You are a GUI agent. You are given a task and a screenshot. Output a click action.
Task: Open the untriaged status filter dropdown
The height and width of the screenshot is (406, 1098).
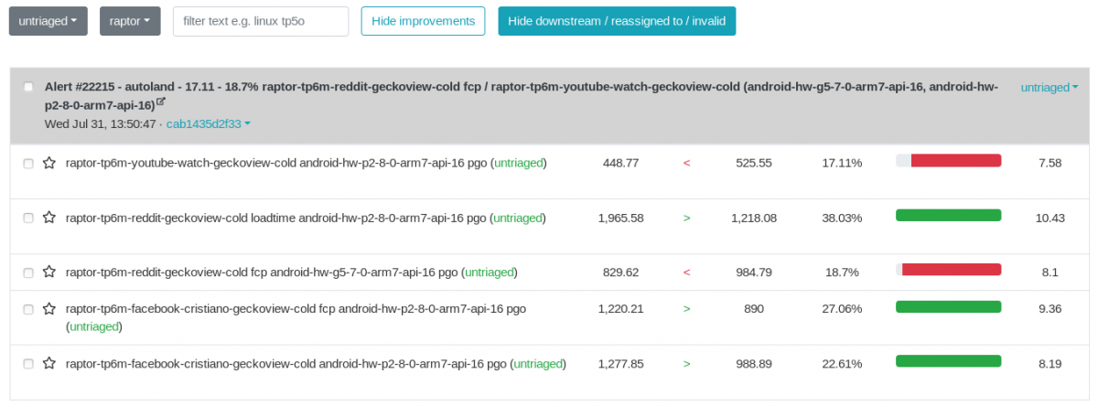click(x=48, y=21)
